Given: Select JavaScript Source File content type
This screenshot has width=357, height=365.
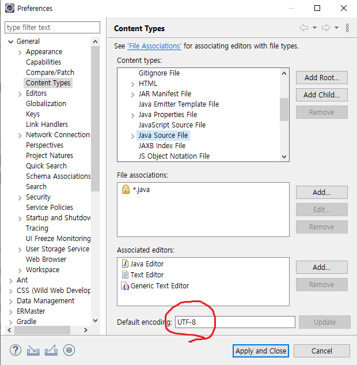Looking at the screenshot, I should 172,125.
